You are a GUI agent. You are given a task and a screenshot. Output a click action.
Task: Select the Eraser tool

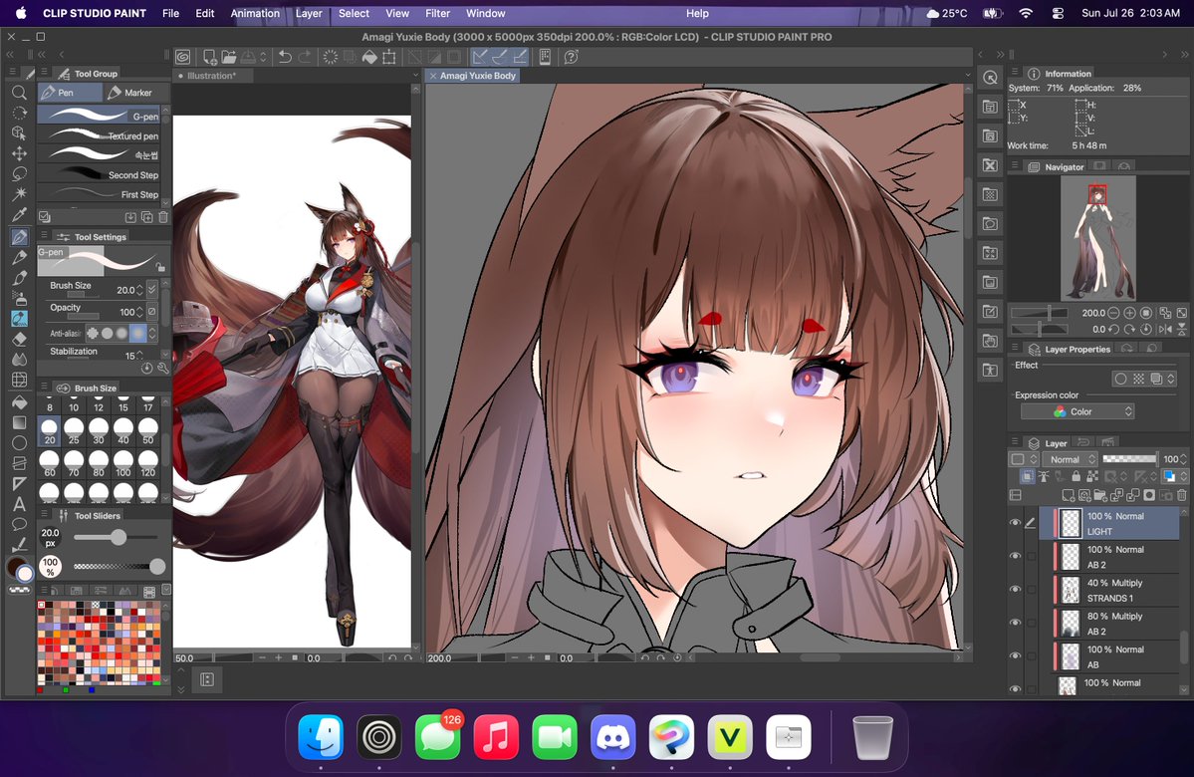[x=19, y=339]
